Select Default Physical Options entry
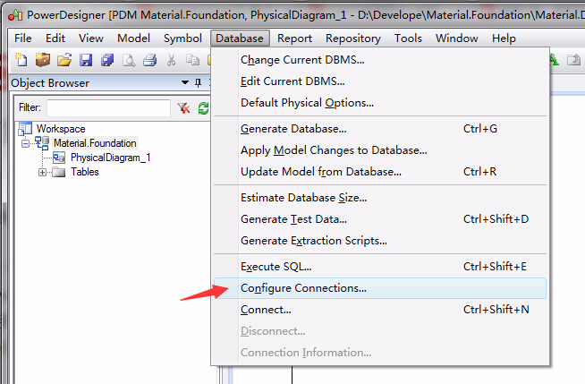Image resolution: width=585 pixels, height=384 pixels. point(380,103)
